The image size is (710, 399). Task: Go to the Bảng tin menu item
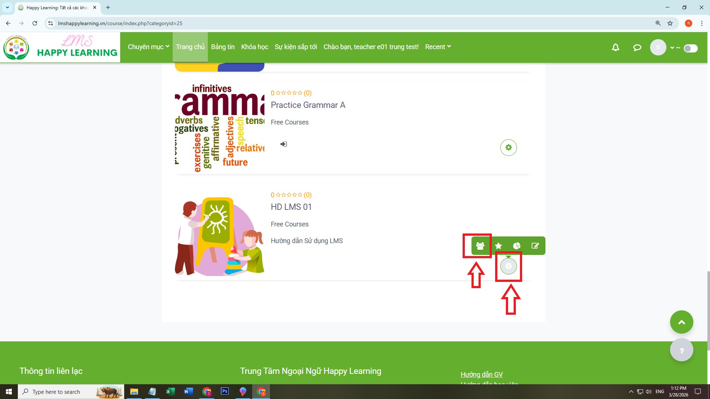(223, 47)
